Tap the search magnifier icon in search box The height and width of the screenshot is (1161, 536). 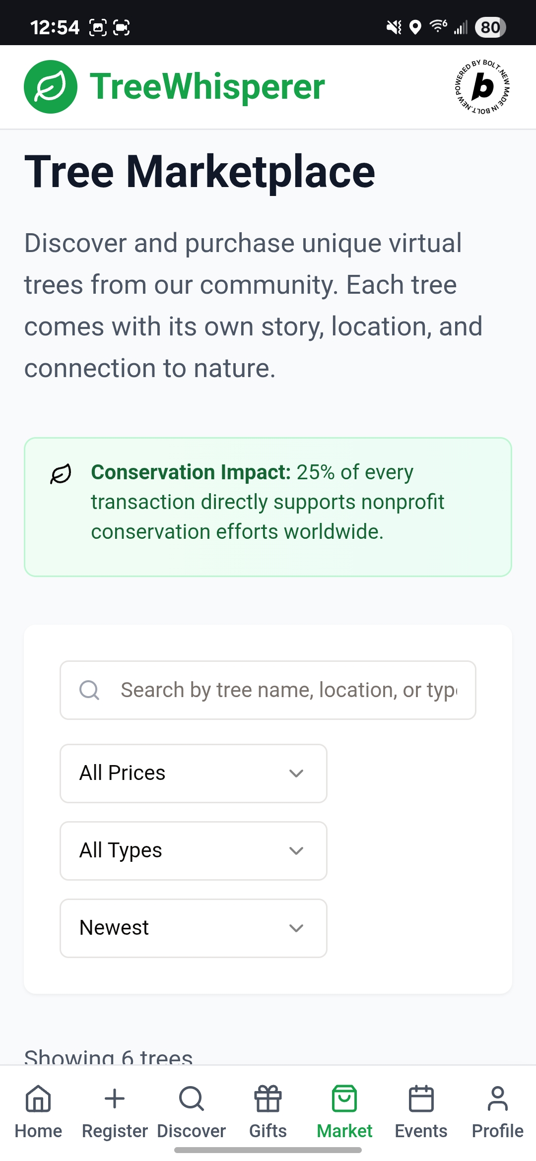pos(89,690)
